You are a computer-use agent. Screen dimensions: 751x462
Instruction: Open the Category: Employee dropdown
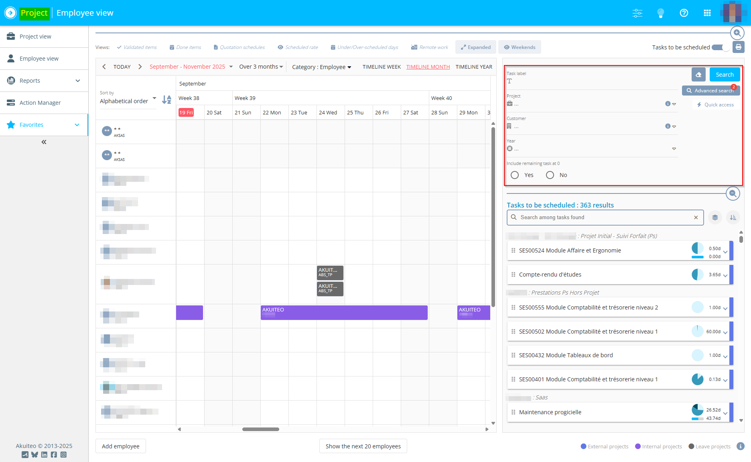click(x=321, y=67)
